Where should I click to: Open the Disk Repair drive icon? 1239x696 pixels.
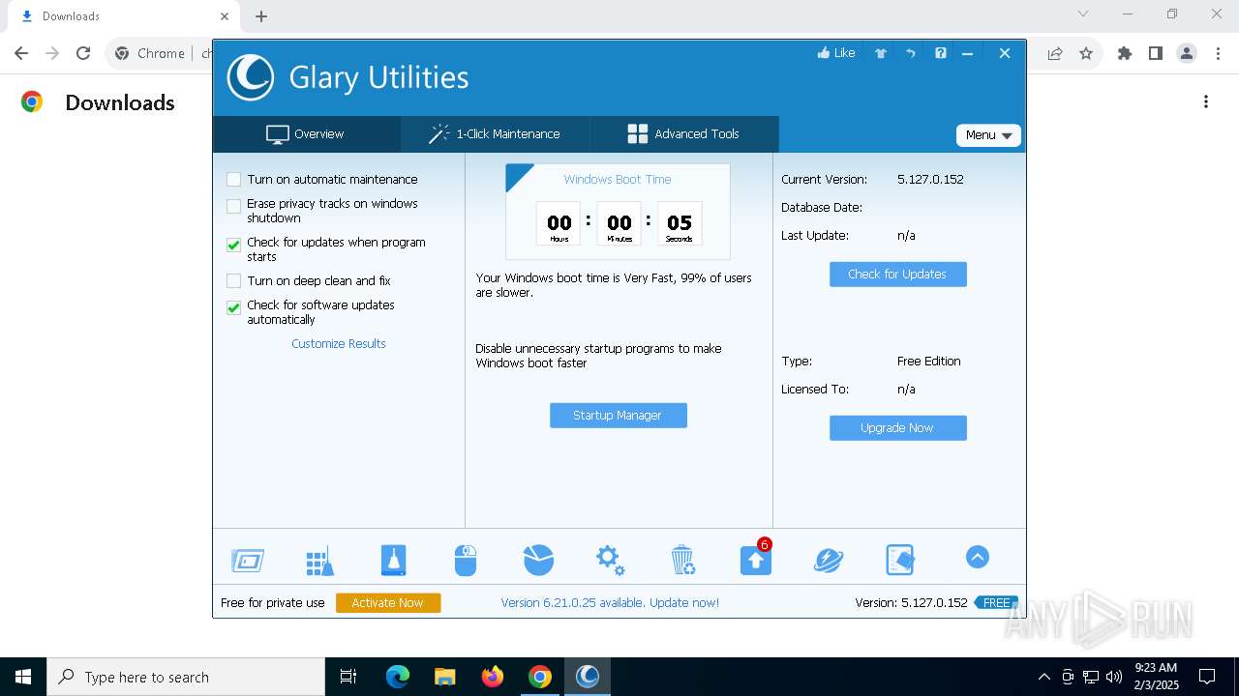pos(393,560)
